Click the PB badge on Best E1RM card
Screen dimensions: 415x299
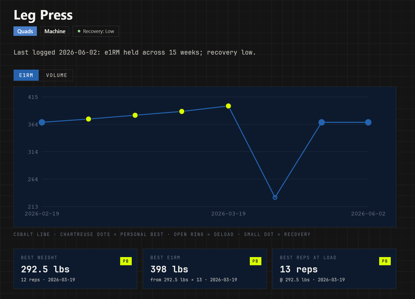(255, 261)
